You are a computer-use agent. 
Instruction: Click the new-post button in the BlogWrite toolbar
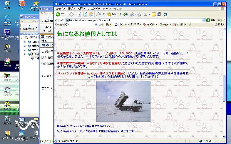[x=29, y=28]
